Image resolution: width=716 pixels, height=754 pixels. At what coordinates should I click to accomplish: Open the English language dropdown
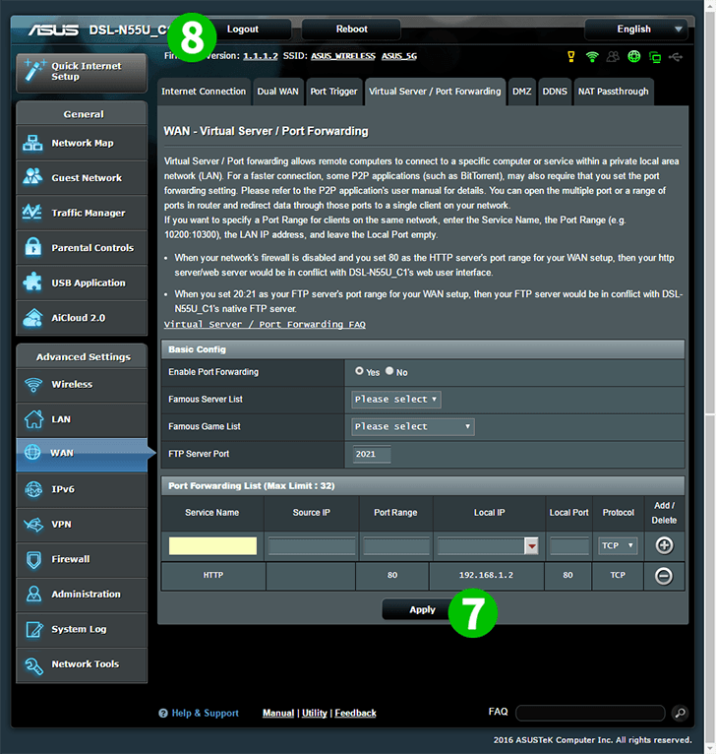[635, 30]
